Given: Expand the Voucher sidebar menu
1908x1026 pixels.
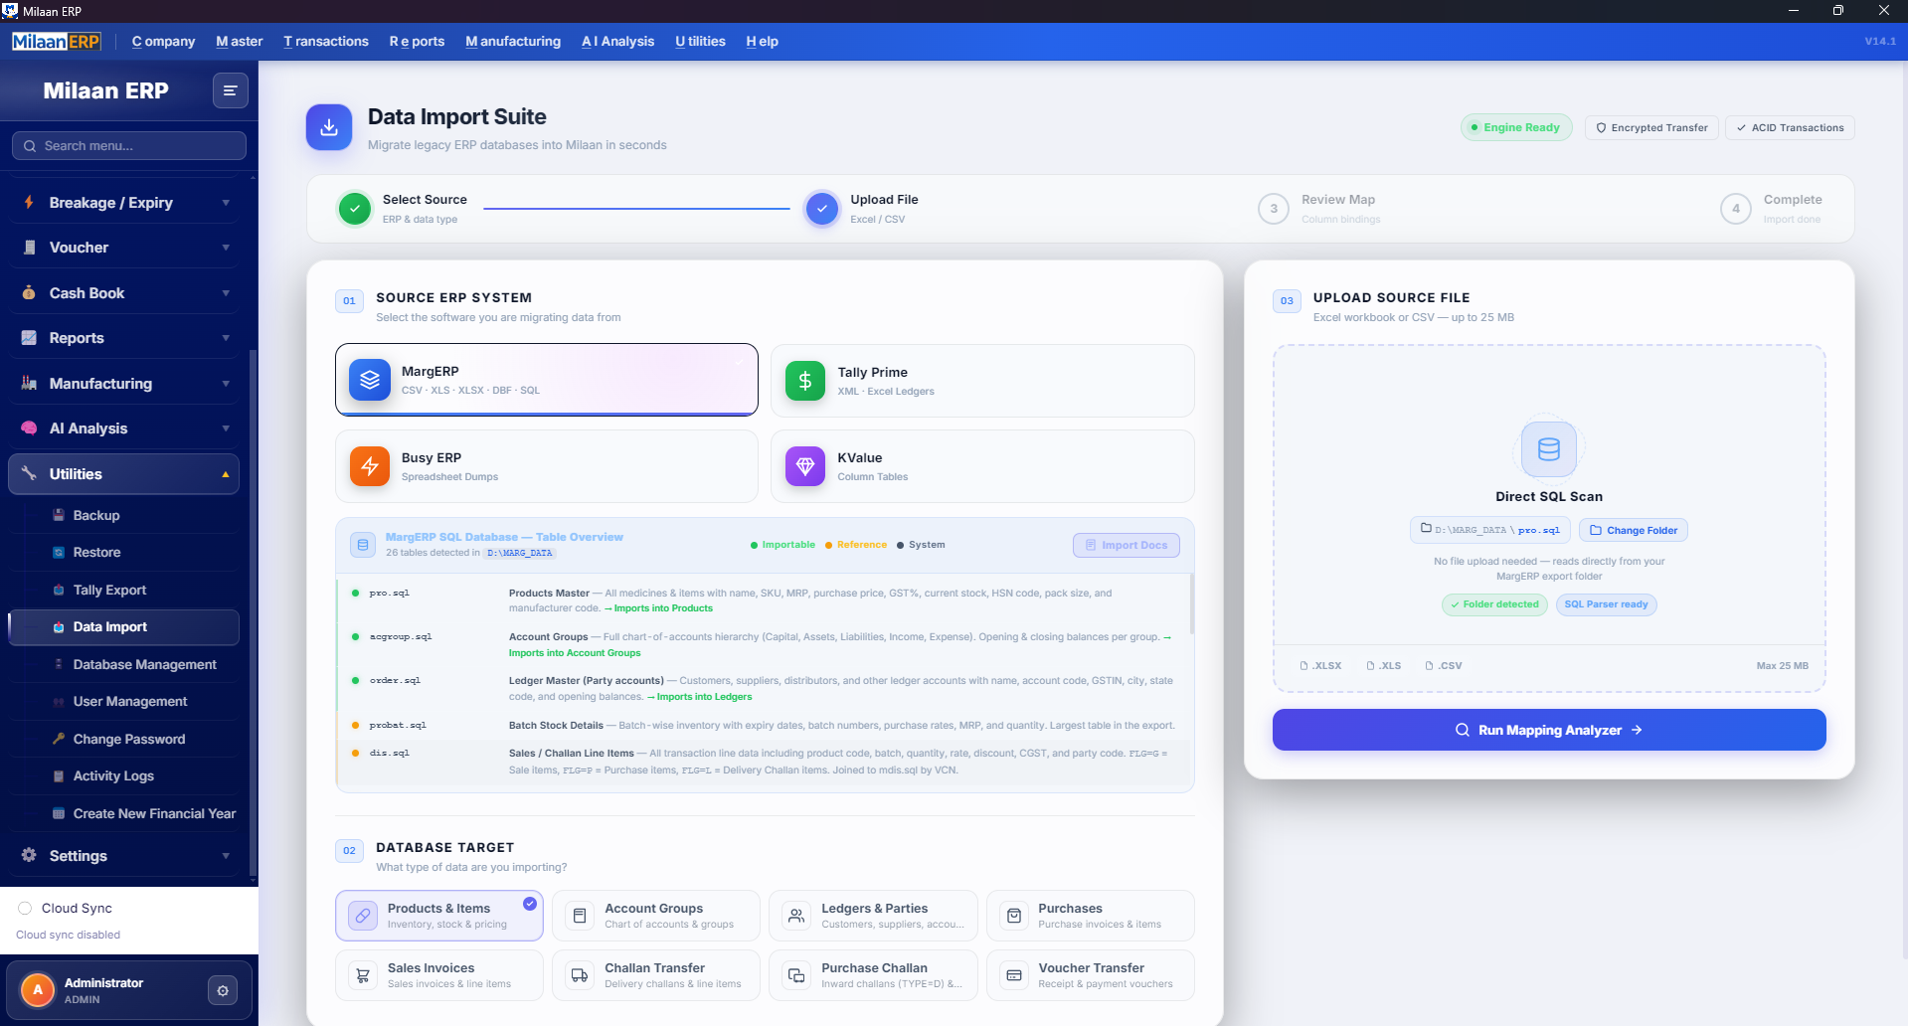Looking at the screenshot, I should click(x=124, y=248).
